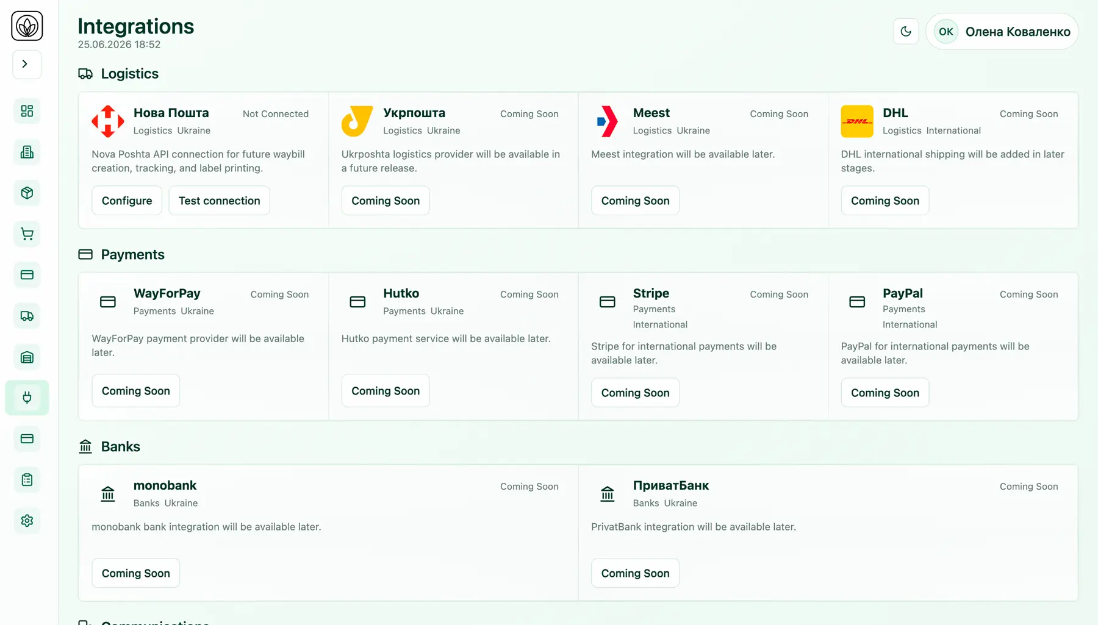Click the date 25.06.2026 18:52

pos(119,45)
